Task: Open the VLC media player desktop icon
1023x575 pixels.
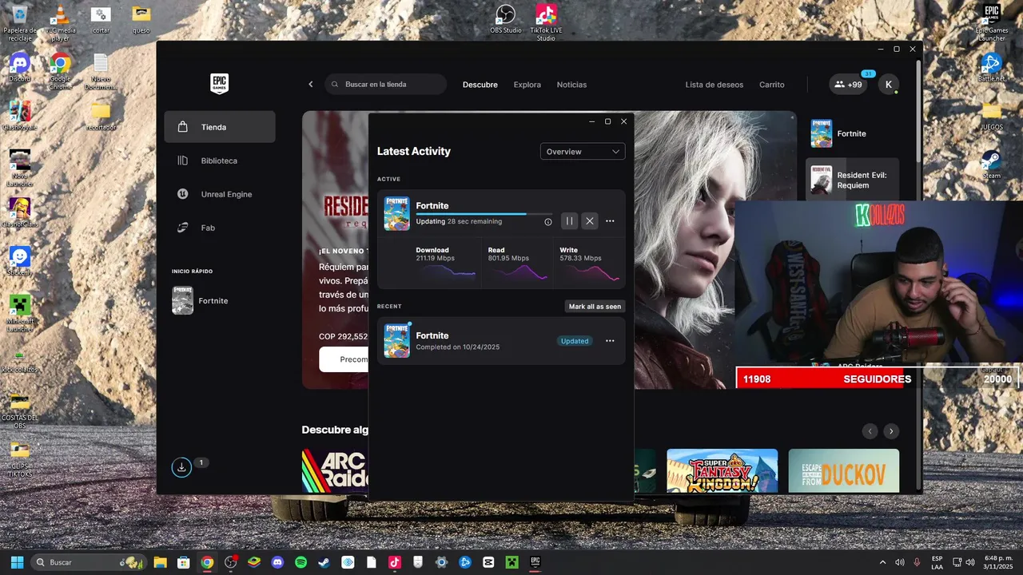Action: coord(60,23)
